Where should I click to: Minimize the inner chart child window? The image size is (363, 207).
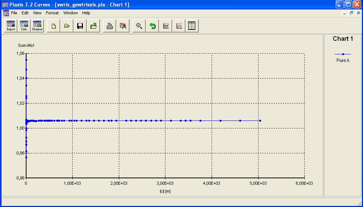point(344,13)
